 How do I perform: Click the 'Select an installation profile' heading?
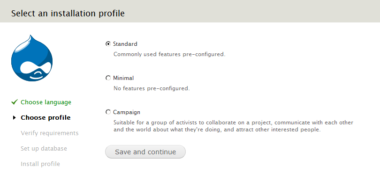click(x=68, y=13)
